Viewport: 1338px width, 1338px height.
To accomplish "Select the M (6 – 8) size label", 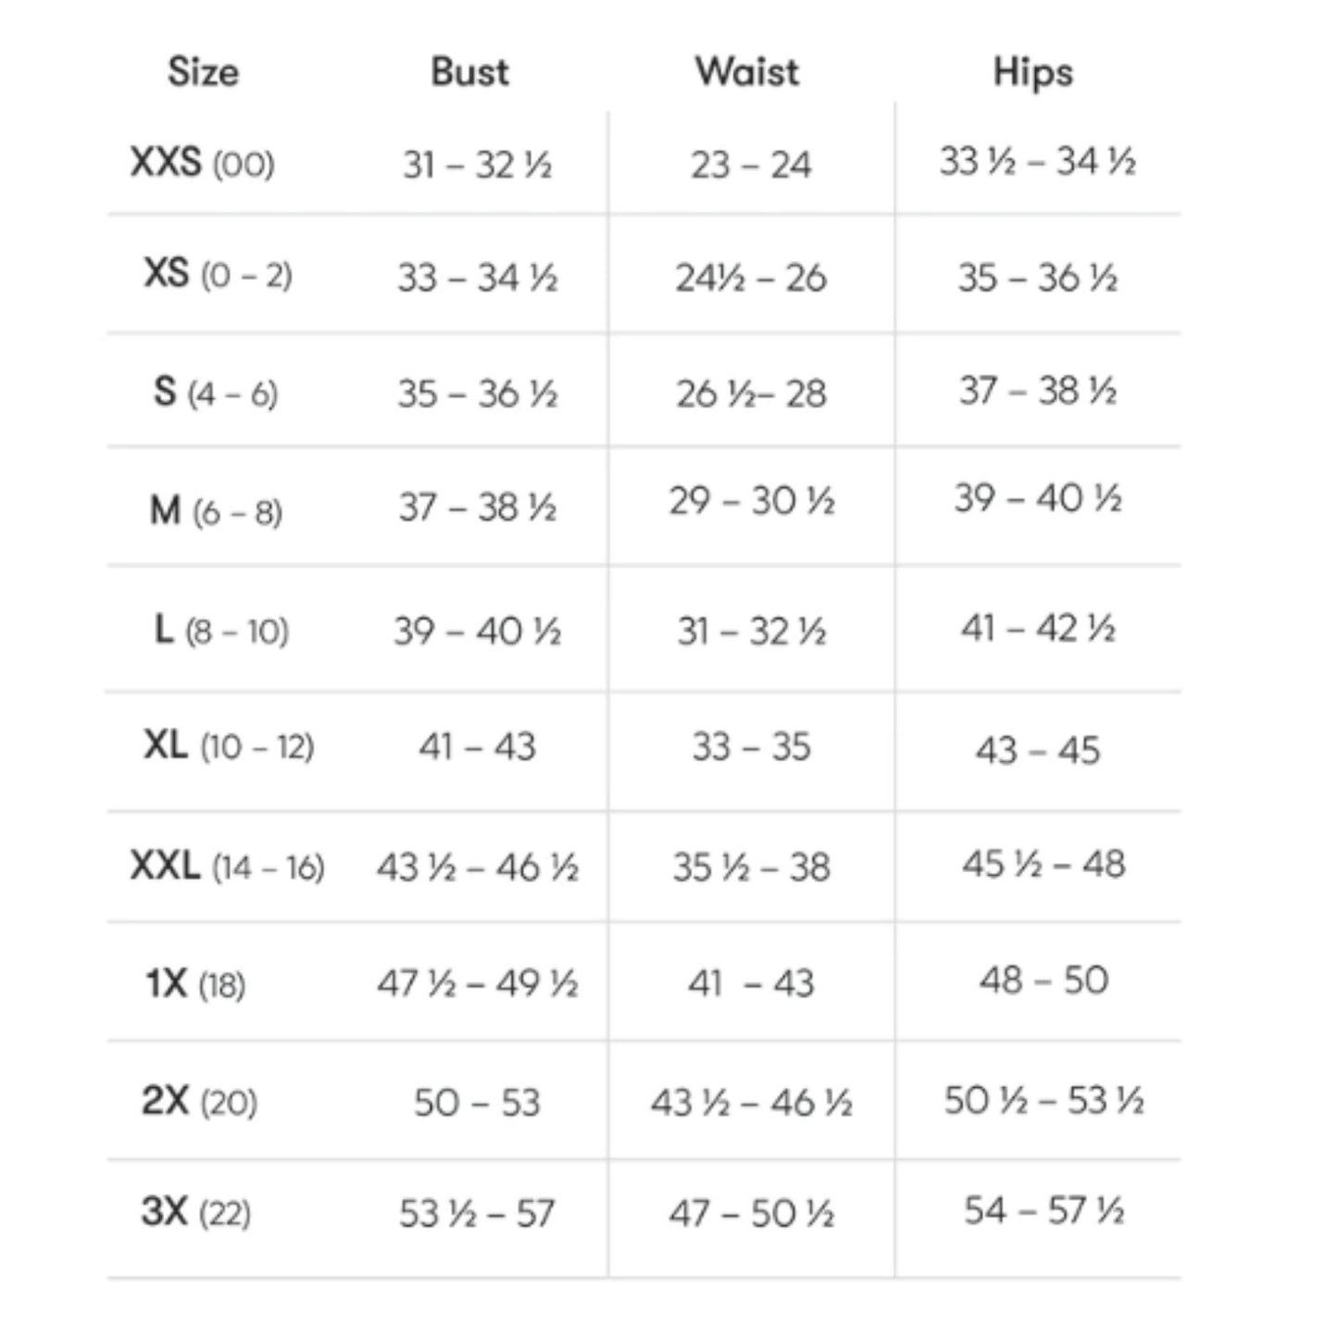I will pyautogui.click(x=216, y=510).
